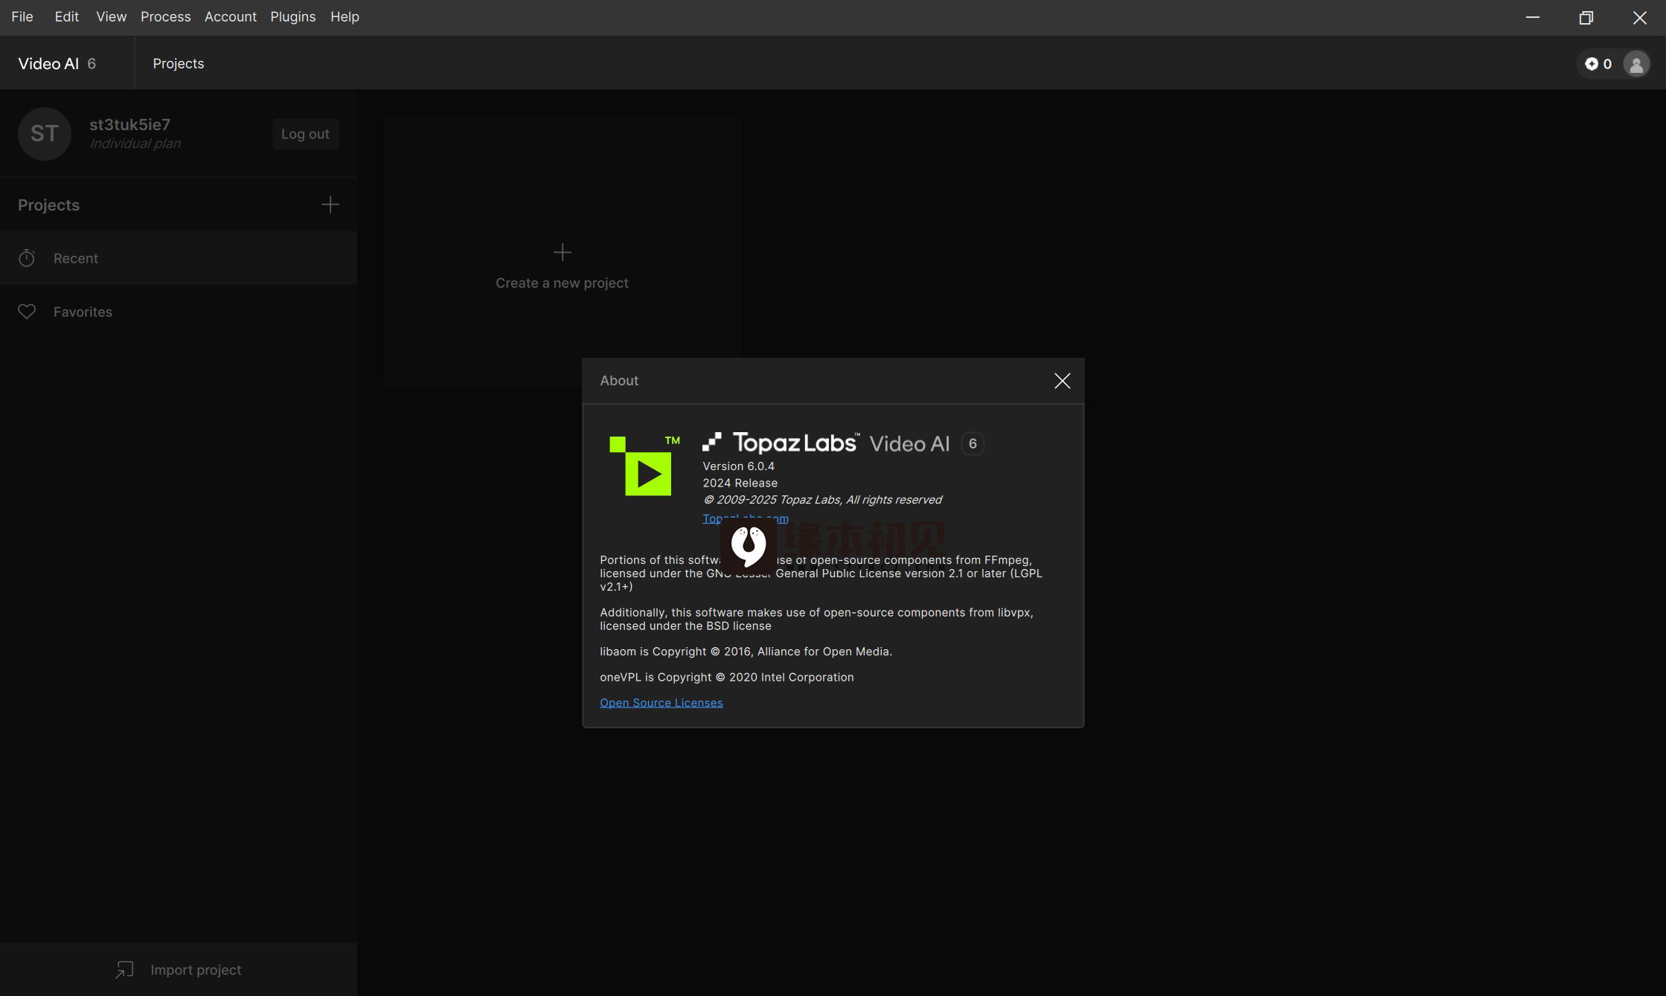The width and height of the screenshot is (1666, 996).
Task: Click the Create a new project card
Action: [563, 251]
